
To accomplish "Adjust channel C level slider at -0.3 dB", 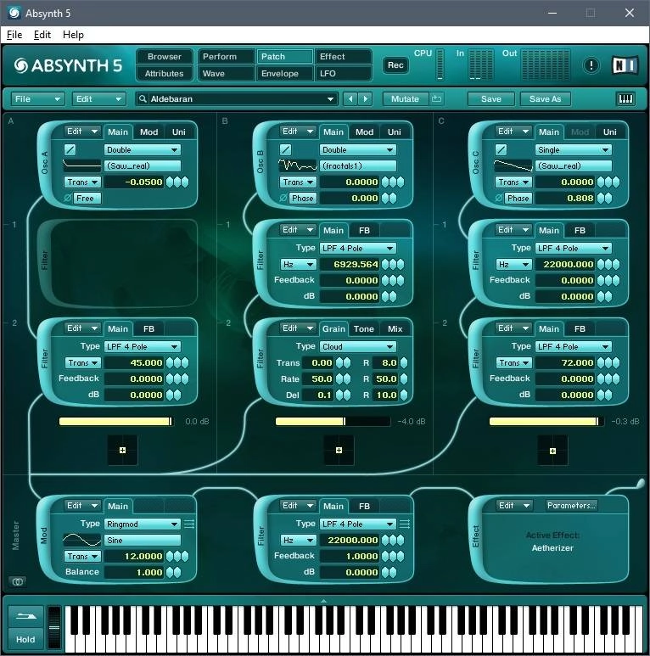I will coord(546,421).
